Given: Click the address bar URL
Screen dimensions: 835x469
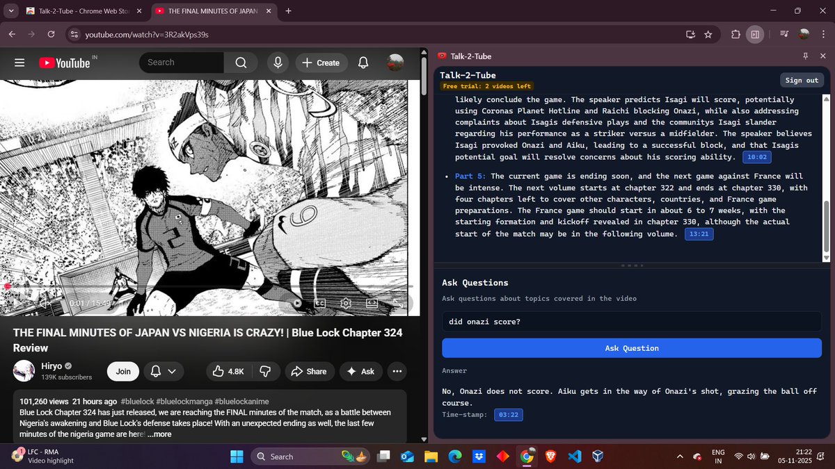Looking at the screenshot, I should point(147,34).
